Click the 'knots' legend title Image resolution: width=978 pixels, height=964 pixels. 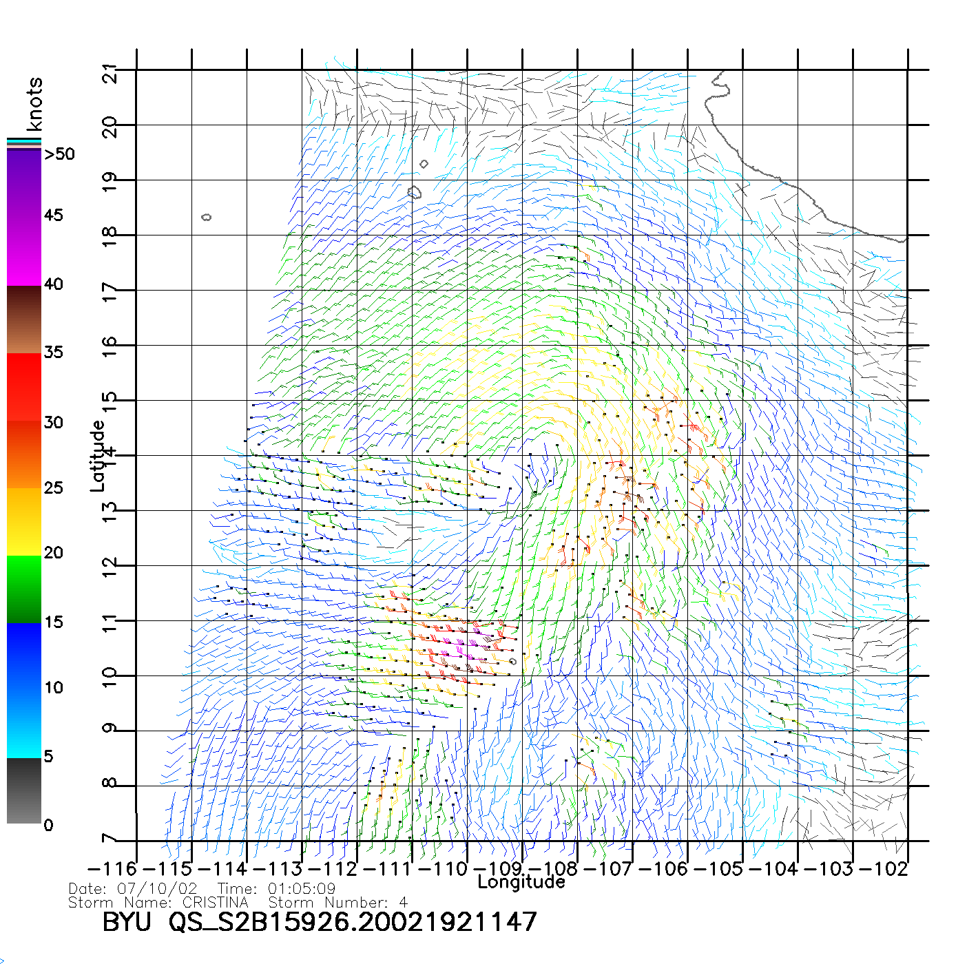(x=34, y=104)
